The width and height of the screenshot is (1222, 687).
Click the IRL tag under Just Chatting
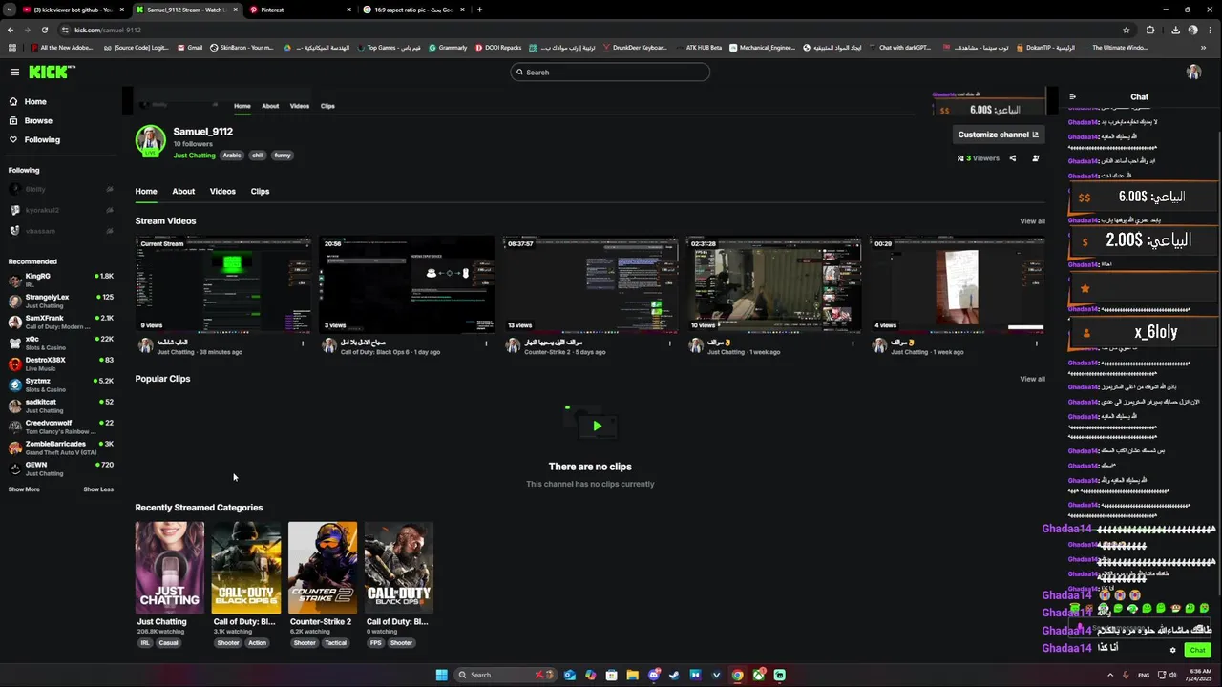pyautogui.click(x=145, y=643)
